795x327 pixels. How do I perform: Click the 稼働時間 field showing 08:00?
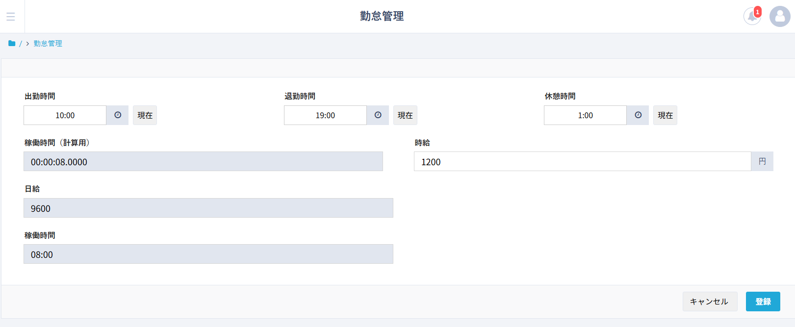(208, 254)
